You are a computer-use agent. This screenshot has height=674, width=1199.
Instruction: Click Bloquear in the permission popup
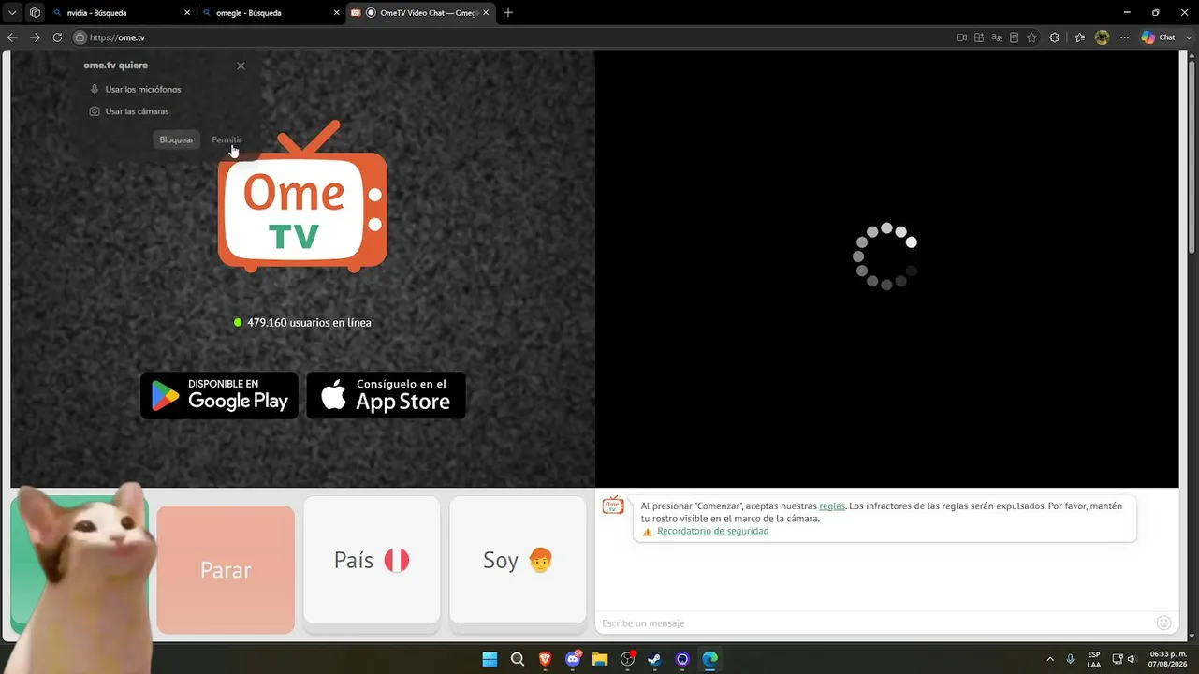point(176,139)
